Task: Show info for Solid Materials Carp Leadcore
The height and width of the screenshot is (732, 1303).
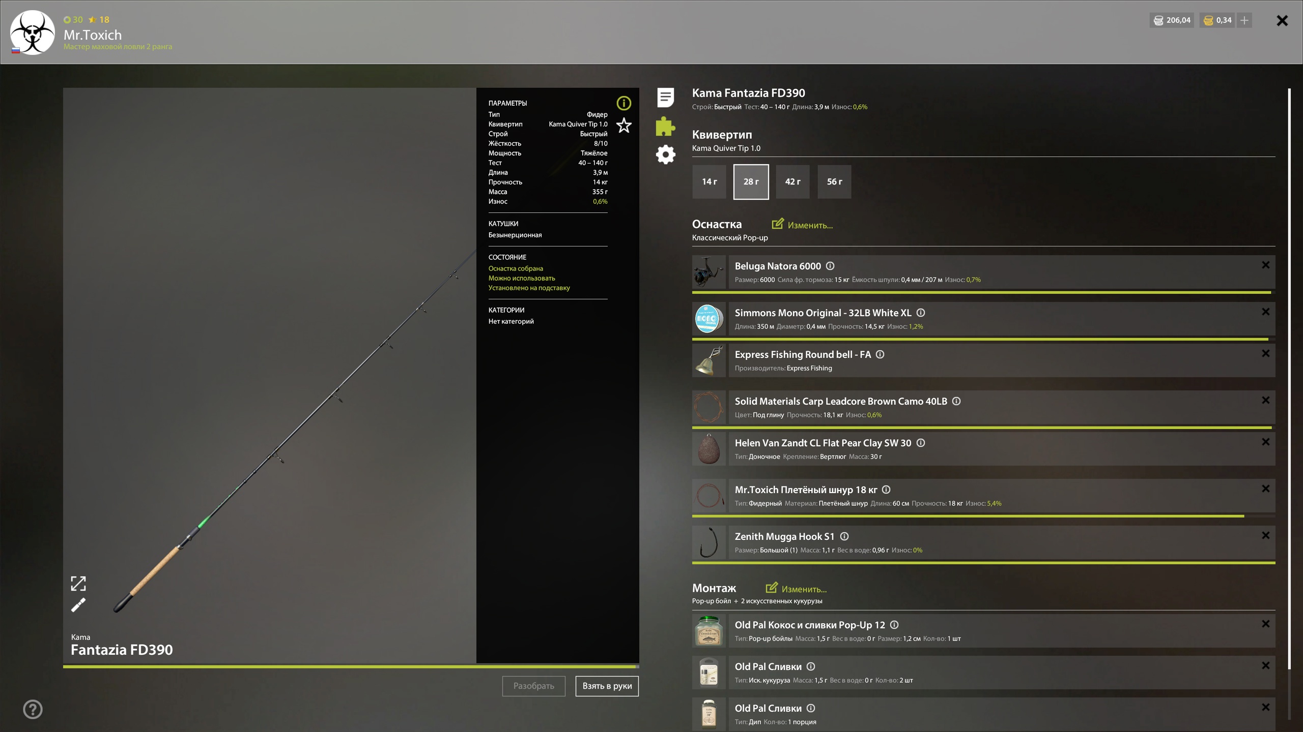Action: pos(956,401)
